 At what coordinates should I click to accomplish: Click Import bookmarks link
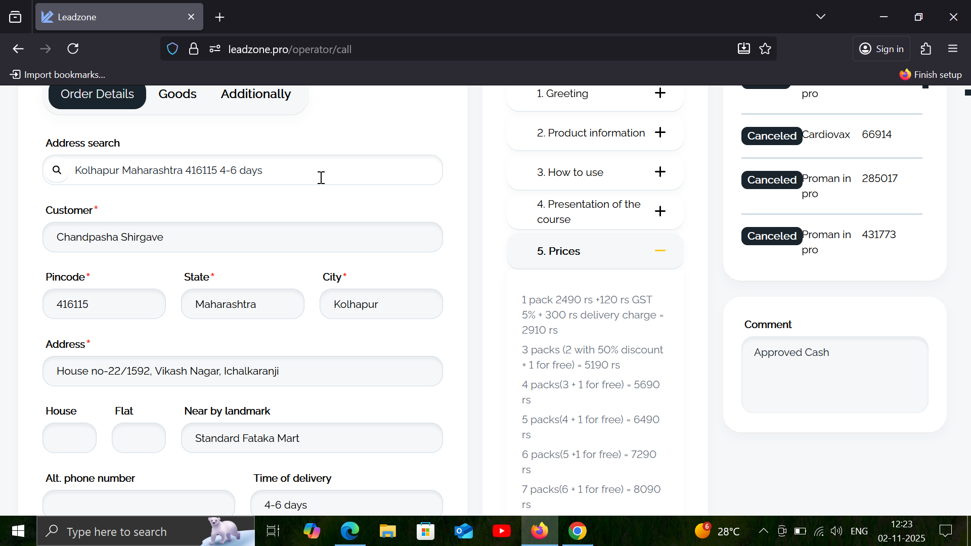click(58, 75)
